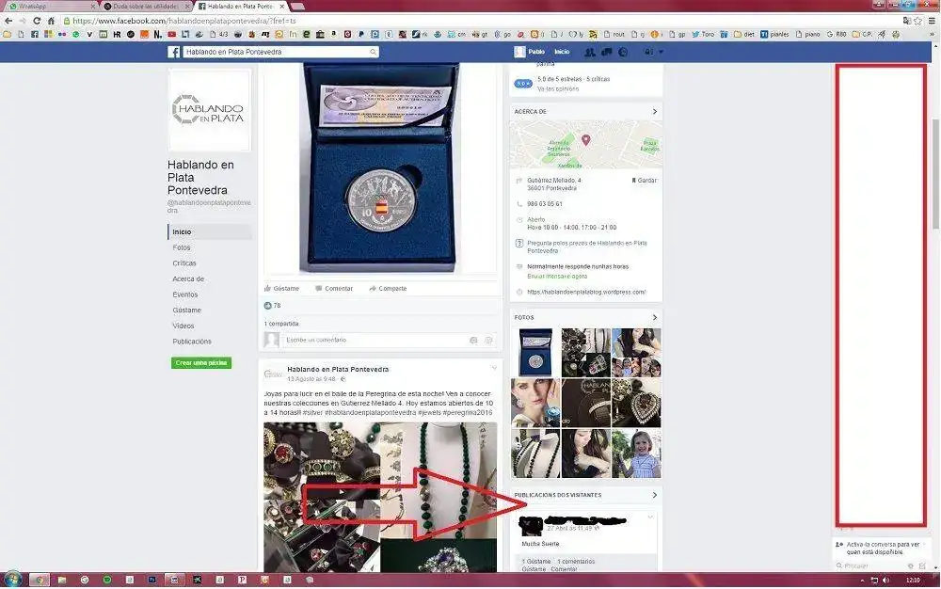Image resolution: width=941 pixels, height=589 pixels.
Task: Open the hablandoenplatablog.wordpress.com link
Action: point(586,292)
